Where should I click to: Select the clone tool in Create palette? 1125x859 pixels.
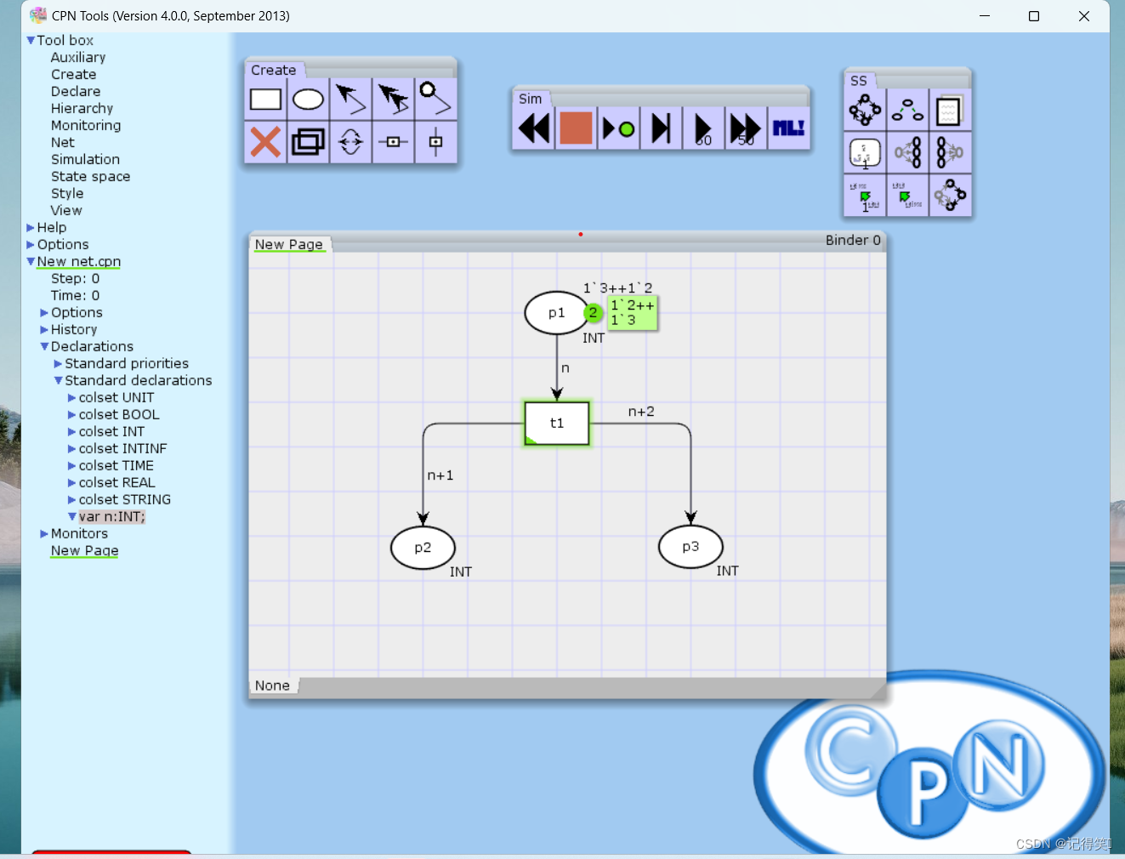click(308, 142)
